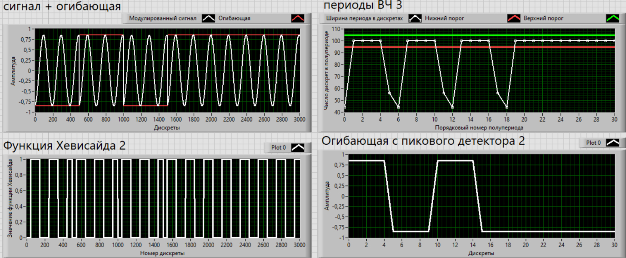
Task: Click the red Нижний порог legend icon
Action: click(x=515, y=19)
